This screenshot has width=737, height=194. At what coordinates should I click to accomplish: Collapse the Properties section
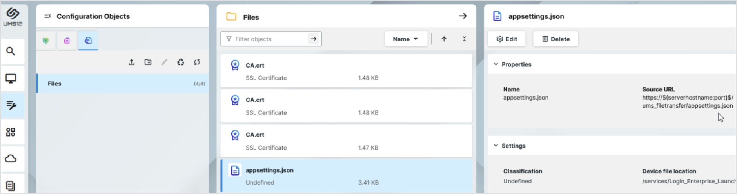[x=496, y=64]
